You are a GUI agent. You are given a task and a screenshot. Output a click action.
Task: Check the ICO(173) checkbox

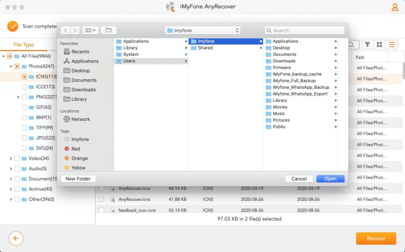click(x=24, y=87)
